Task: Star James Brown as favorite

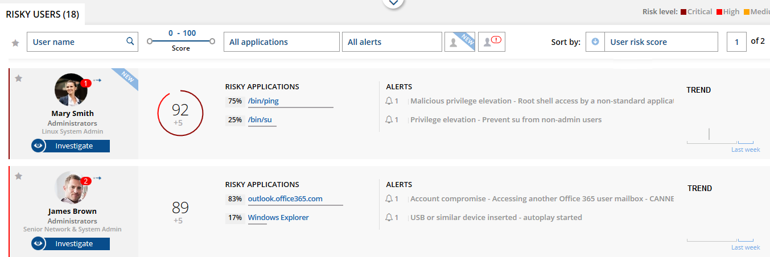Action: pyautogui.click(x=18, y=176)
